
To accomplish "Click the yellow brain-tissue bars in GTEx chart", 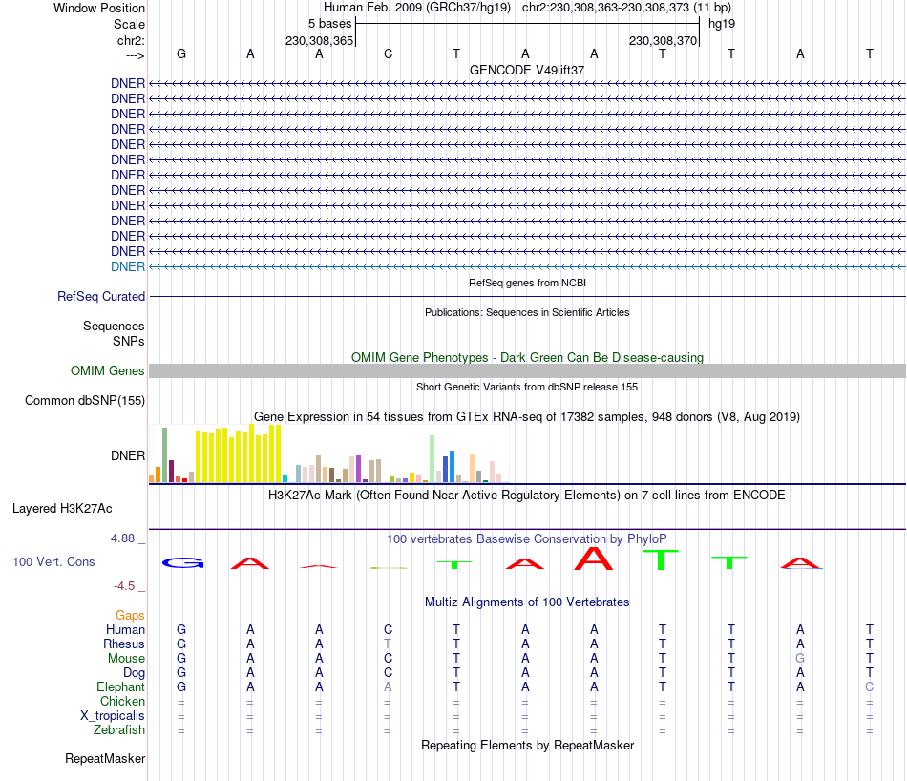I will (239, 454).
